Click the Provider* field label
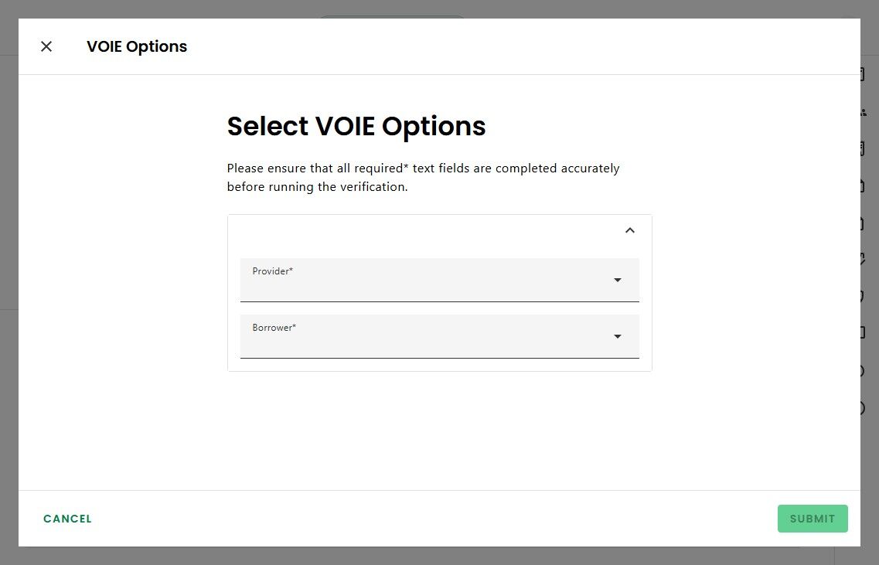 [x=273, y=271]
